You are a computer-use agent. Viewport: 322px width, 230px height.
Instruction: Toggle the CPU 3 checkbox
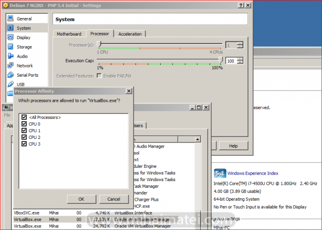[24, 144]
